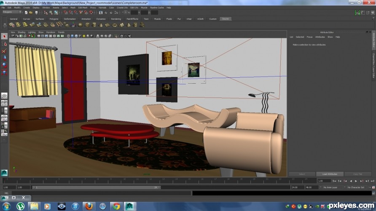
Task: Play the animation forwards
Action: 356,181
